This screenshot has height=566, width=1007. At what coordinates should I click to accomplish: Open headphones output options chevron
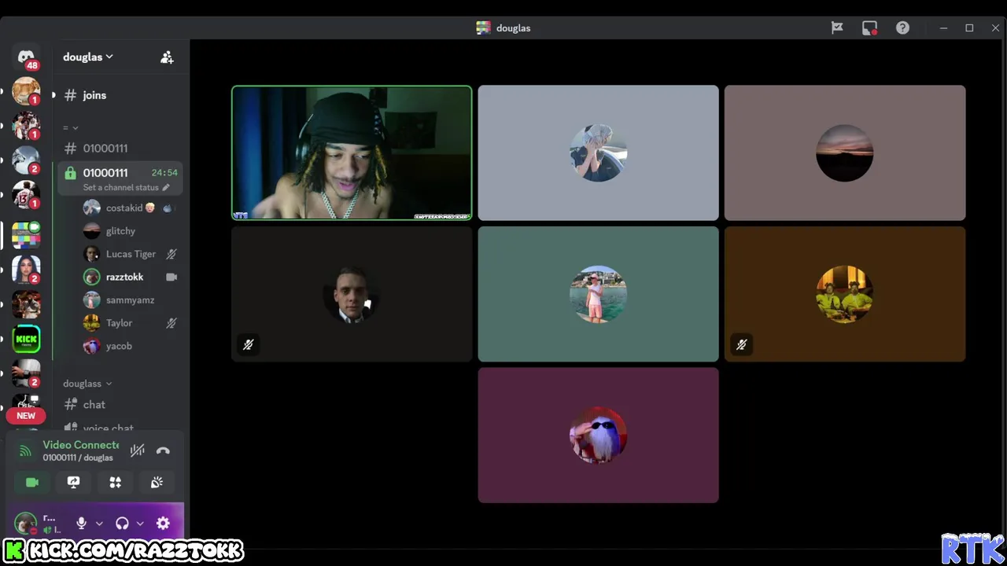[x=140, y=523]
